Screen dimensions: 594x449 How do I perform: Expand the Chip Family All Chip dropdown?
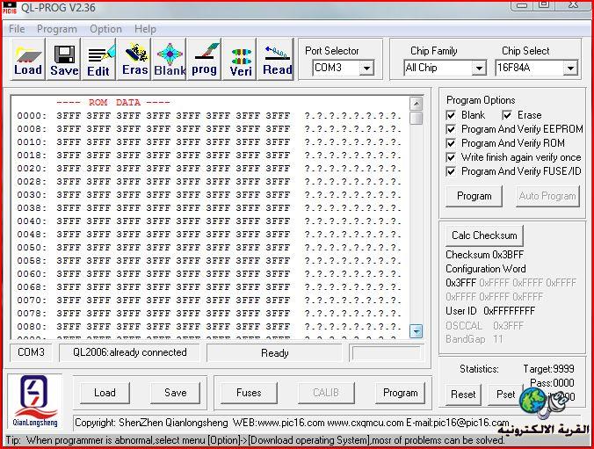tap(479, 69)
